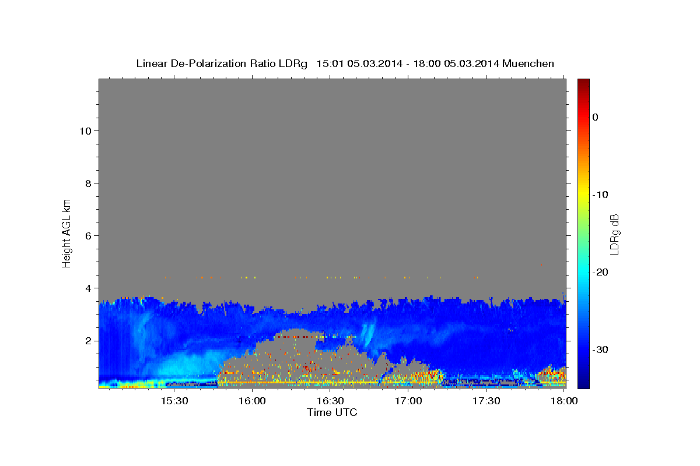Click the plot title 'Linear De-Polarization Ratio LDRg'
The width and height of the screenshot is (700, 466).
[x=221, y=63]
